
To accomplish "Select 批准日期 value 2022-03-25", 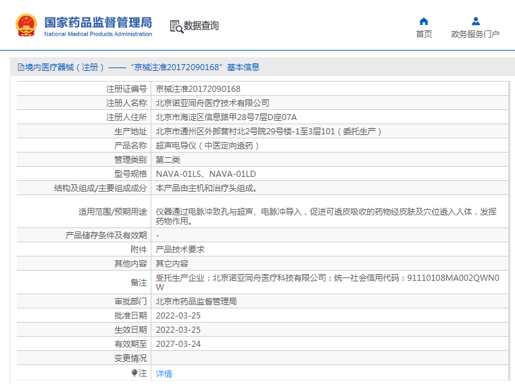I will (178, 315).
